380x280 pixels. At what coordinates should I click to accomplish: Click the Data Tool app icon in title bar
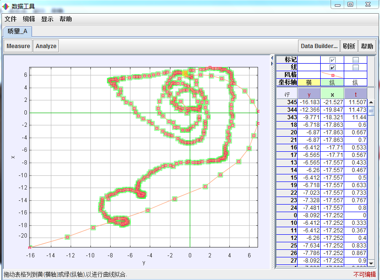click(x=5, y=6)
